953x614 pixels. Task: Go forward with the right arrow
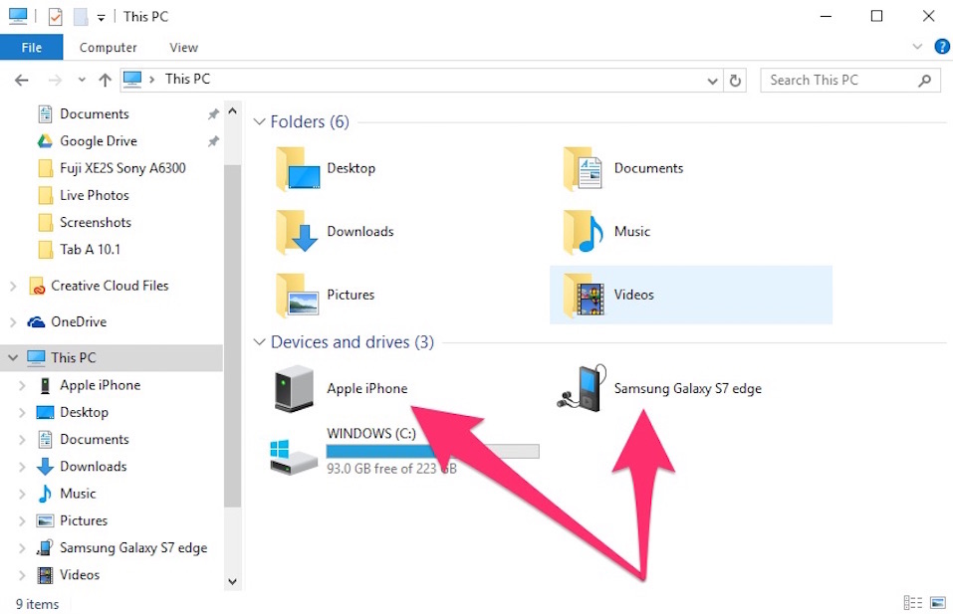(55, 81)
